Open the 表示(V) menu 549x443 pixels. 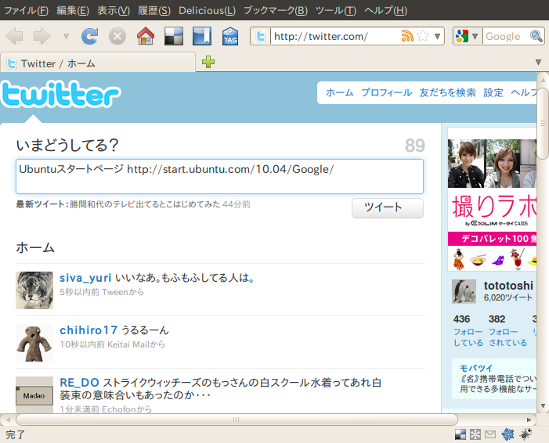pos(114,10)
